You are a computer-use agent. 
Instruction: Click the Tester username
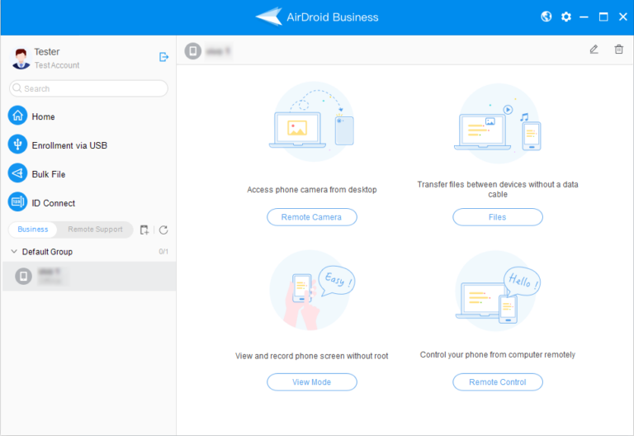(x=47, y=52)
